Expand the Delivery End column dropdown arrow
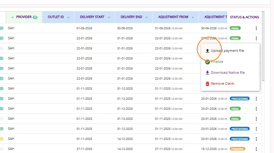The width and height of the screenshot is (274, 153). tap(146, 17)
